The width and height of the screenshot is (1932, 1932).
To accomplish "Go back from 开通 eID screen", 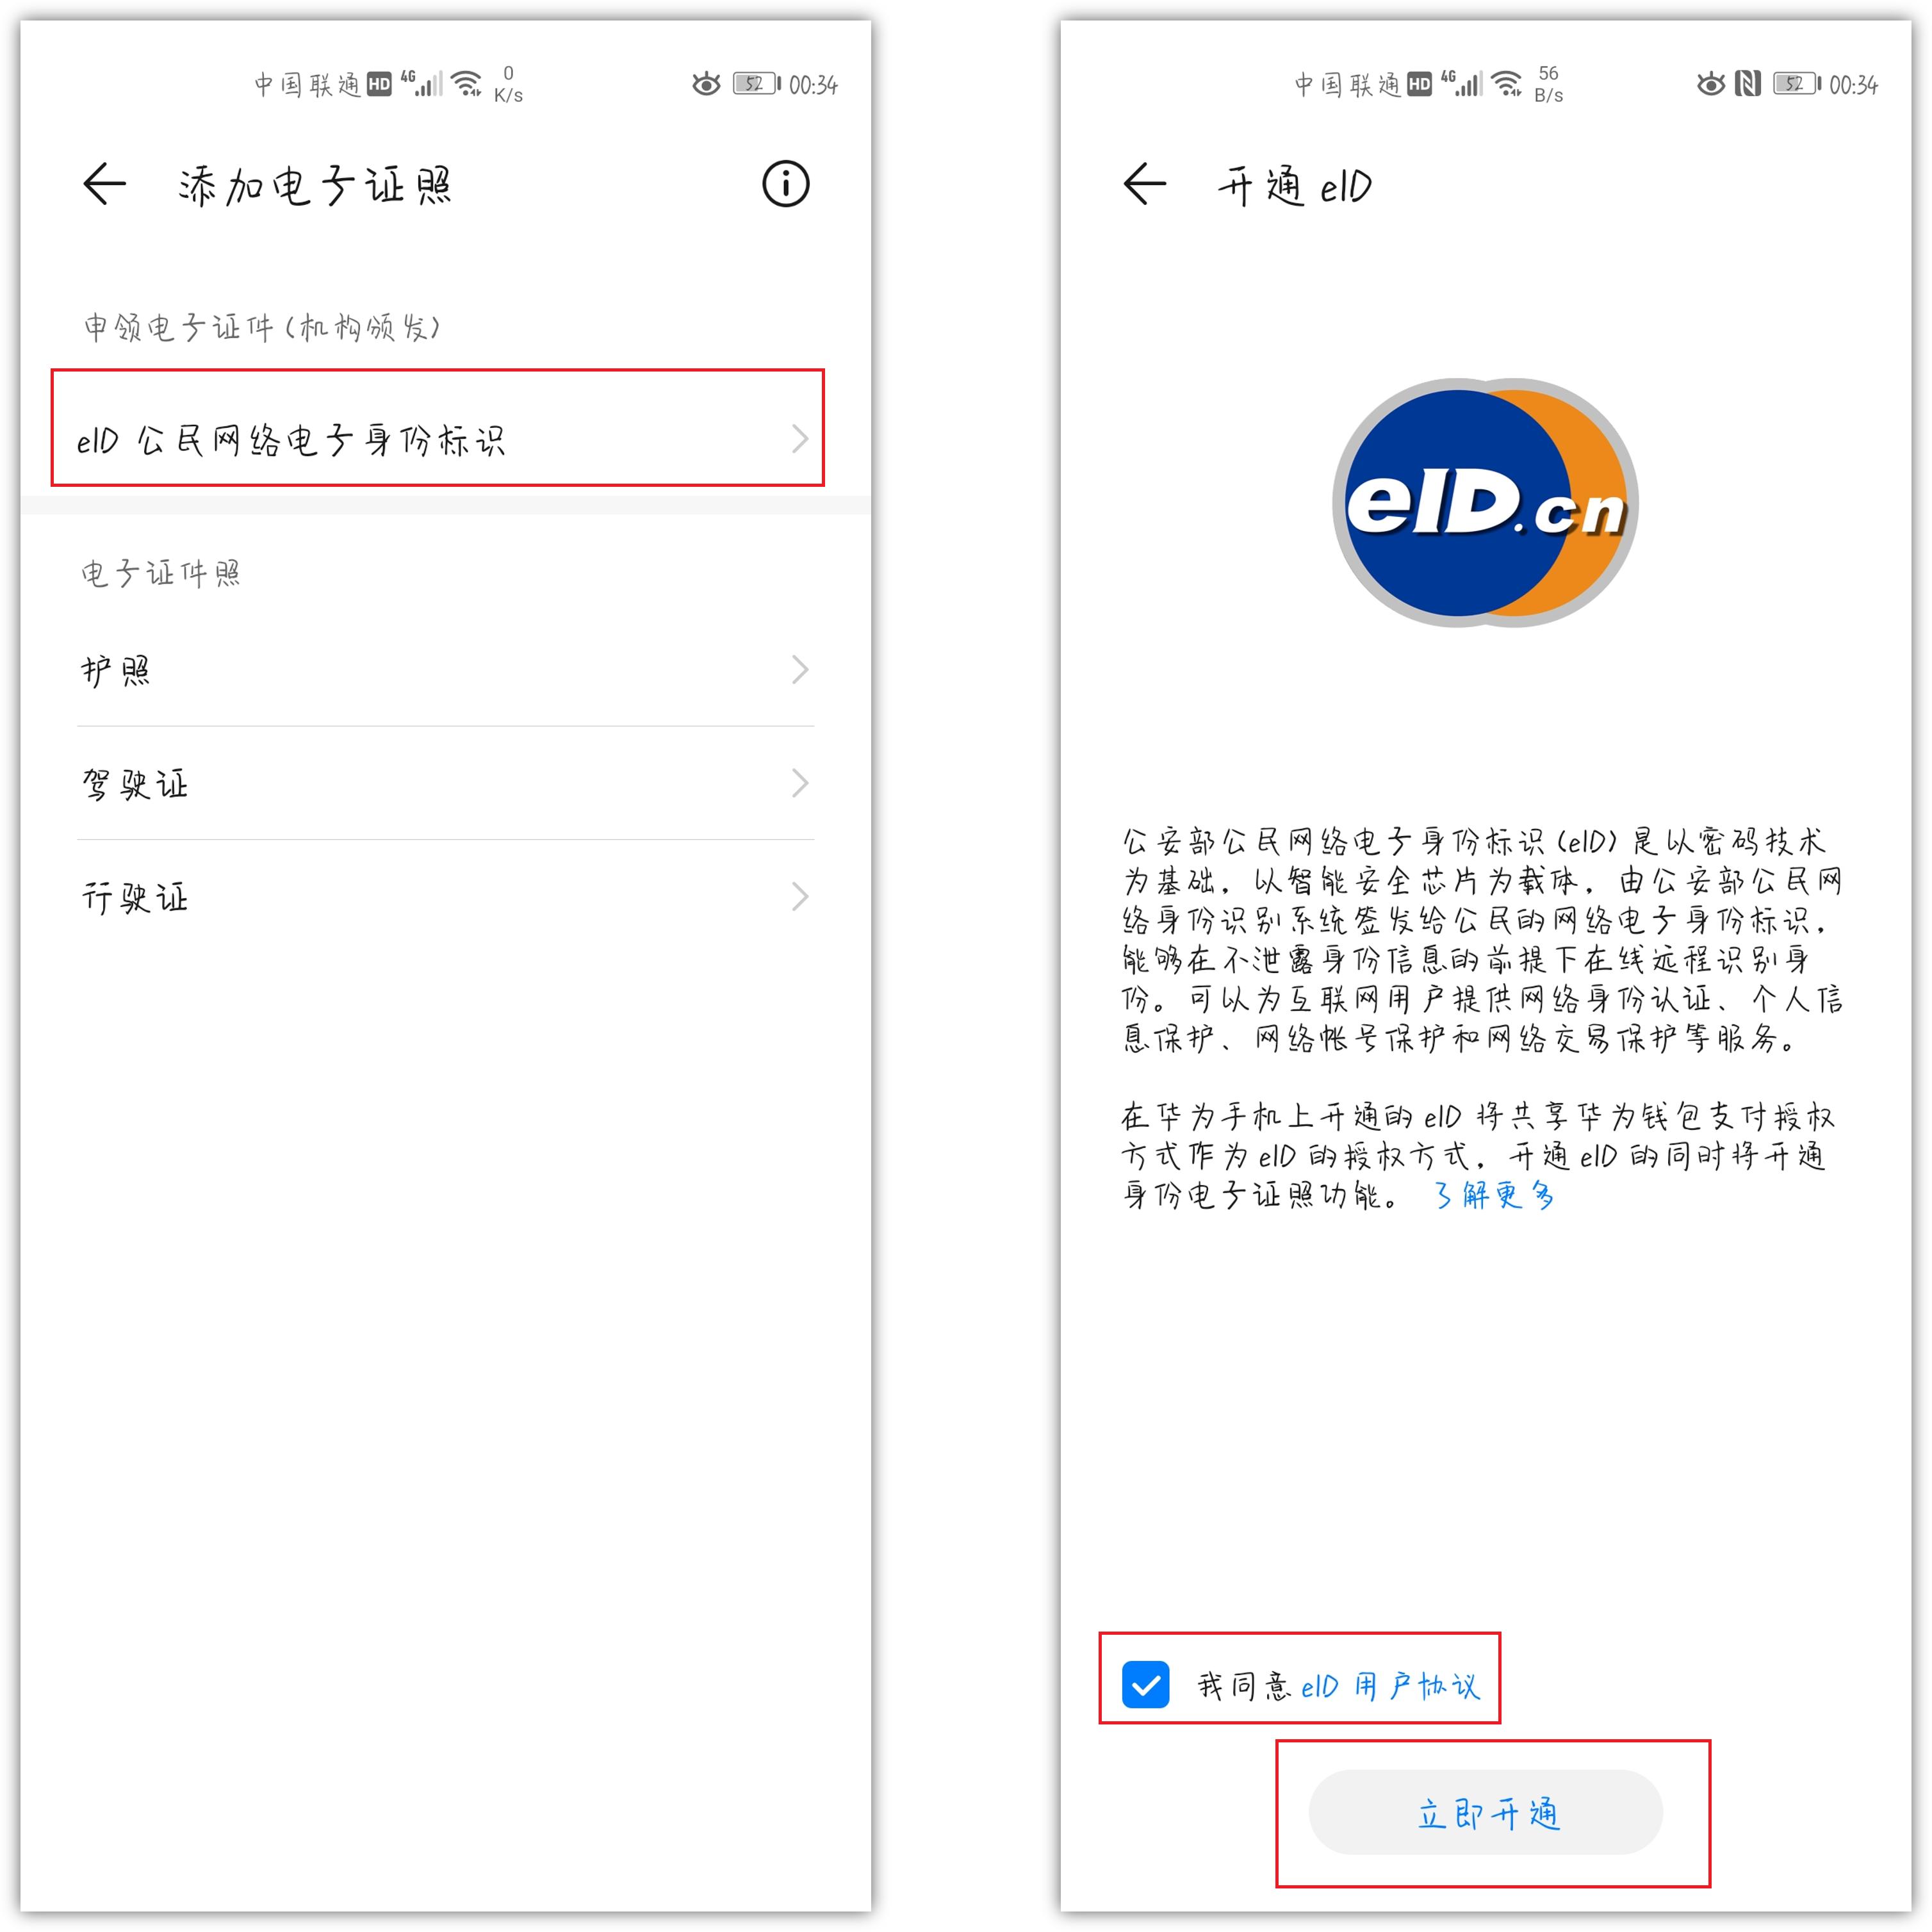I will point(1144,184).
